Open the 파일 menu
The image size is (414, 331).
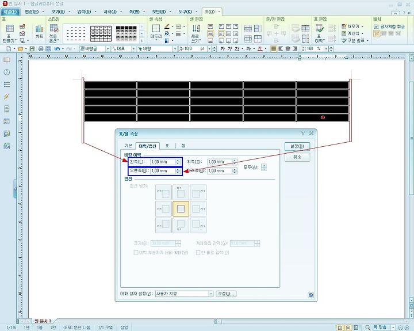click(10, 12)
